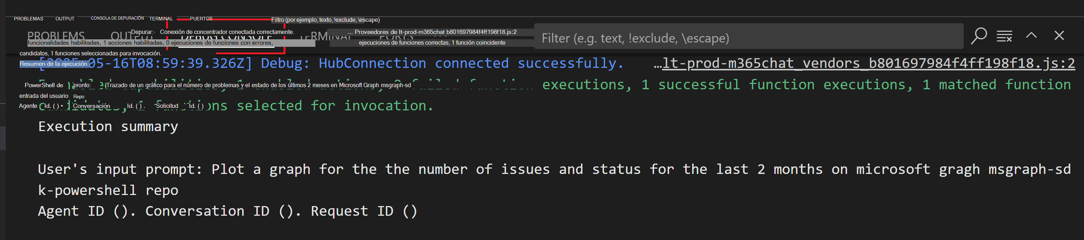
Task: Open the small OUTPUT tab
Action: (65, 19)
